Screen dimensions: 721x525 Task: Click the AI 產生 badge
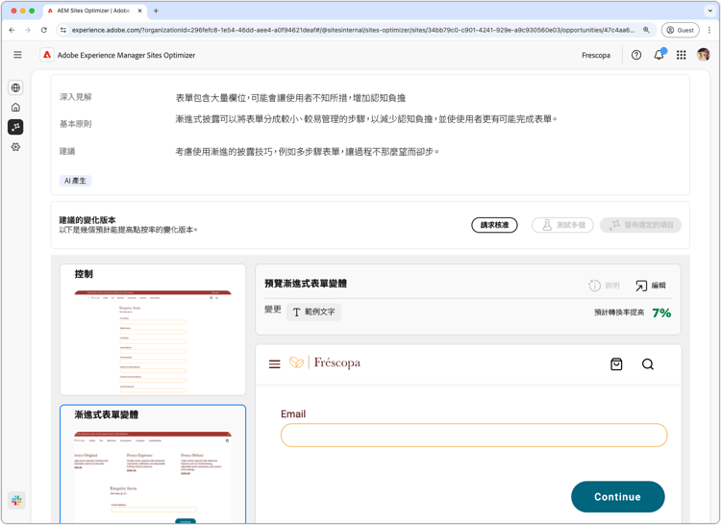click(x=75, y=181)
